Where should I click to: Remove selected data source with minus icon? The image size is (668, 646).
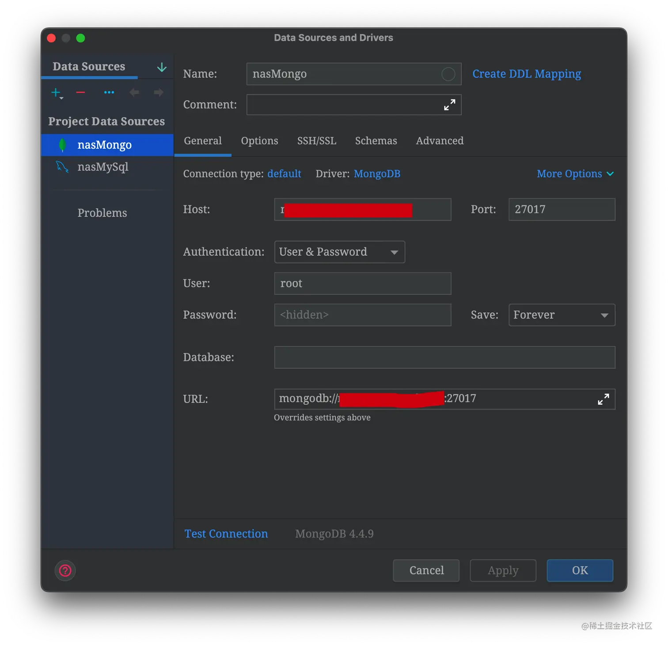[80, 92]
